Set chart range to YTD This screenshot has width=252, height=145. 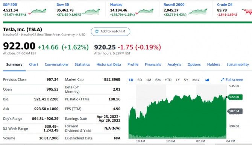tap(168, 80)
